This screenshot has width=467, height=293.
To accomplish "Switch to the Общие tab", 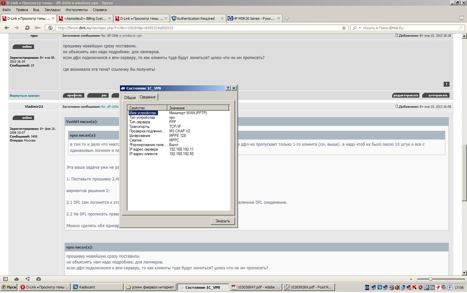I will point(130,97).
